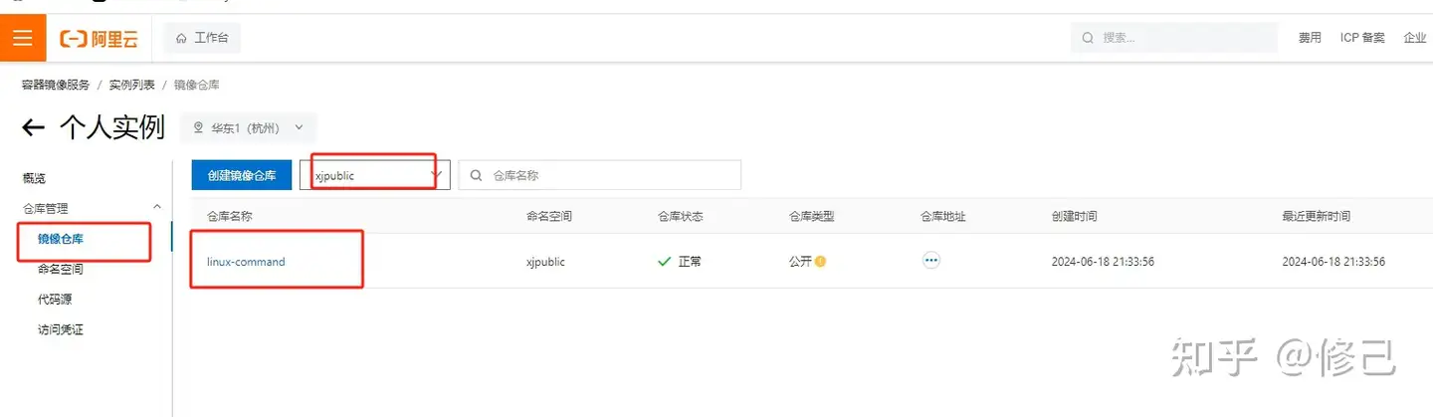Click the 创建镜像仓库 button
The image size is (1433, 417).
point(242,175)
